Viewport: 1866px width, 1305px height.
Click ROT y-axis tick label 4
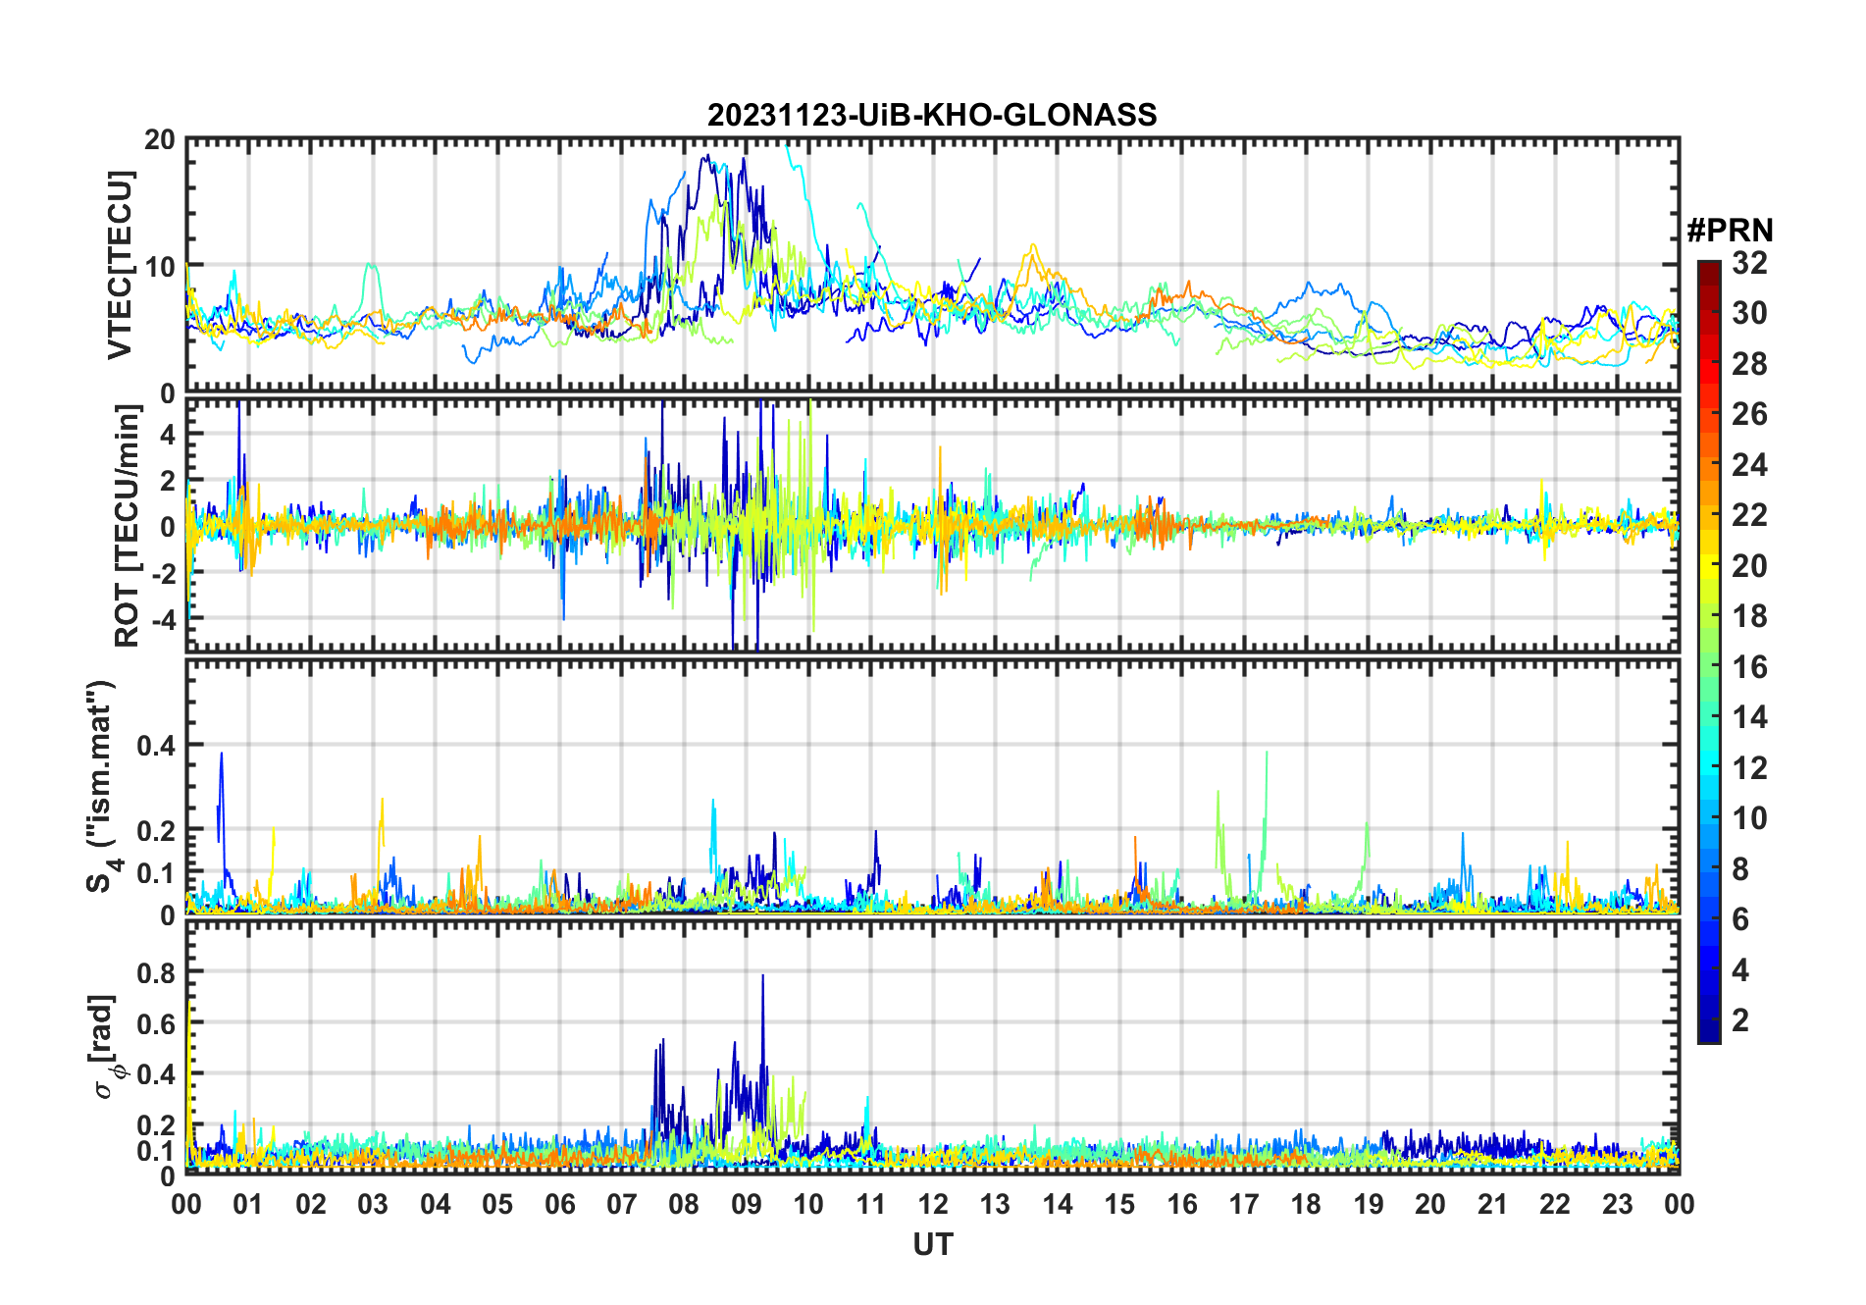167,434
